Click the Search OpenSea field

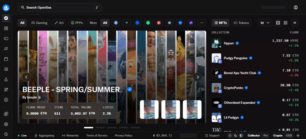click(x=60, y=7)
